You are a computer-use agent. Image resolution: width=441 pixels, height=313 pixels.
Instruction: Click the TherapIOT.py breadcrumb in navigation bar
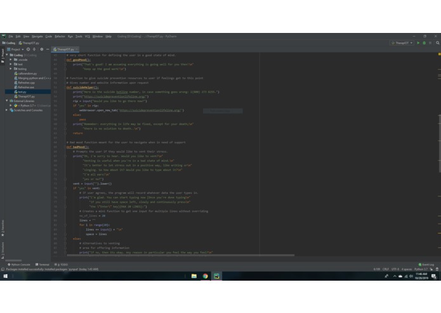click(29, 43)
